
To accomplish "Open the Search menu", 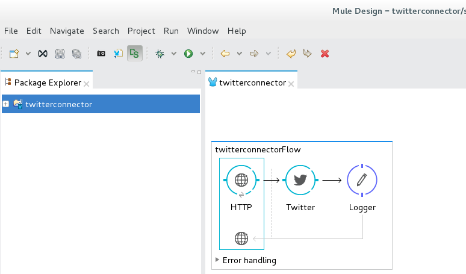I will [106, 31].
